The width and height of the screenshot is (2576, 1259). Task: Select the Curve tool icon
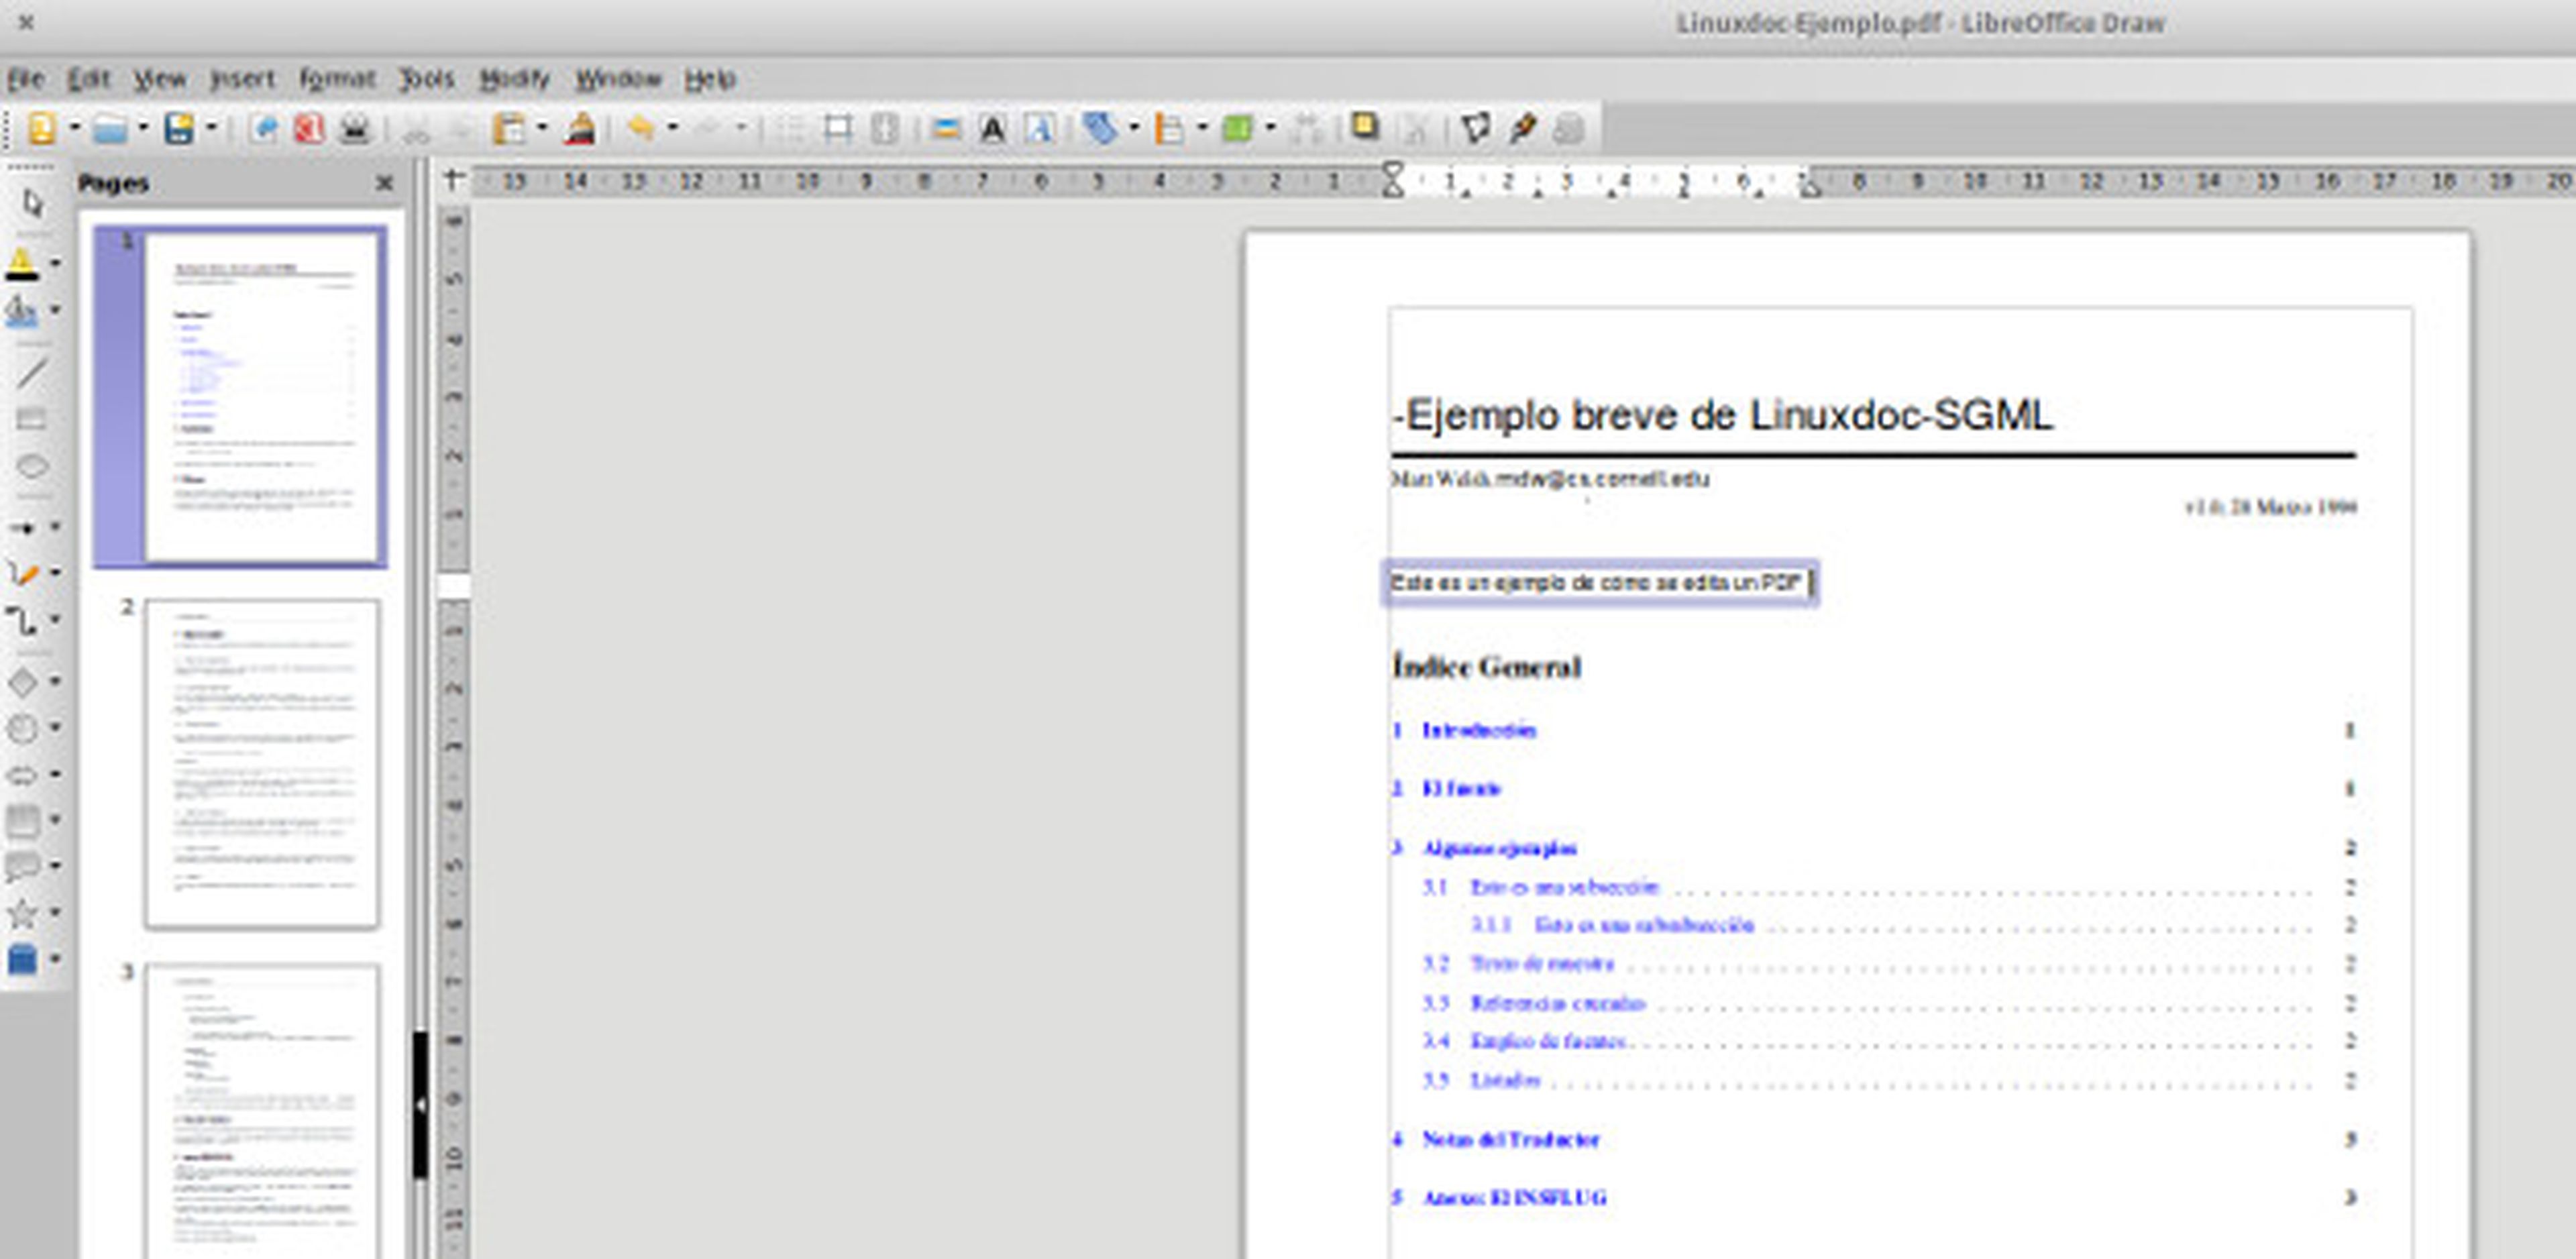point(22,574)
